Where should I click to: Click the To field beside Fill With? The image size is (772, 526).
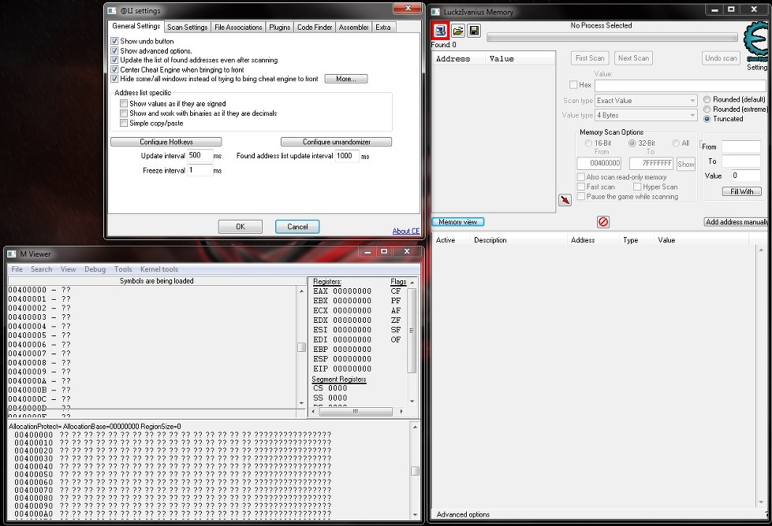tap(741, 161)
